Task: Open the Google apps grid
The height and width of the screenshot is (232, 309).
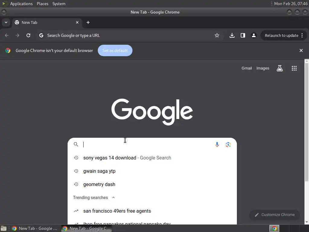Action: (294, 68)
